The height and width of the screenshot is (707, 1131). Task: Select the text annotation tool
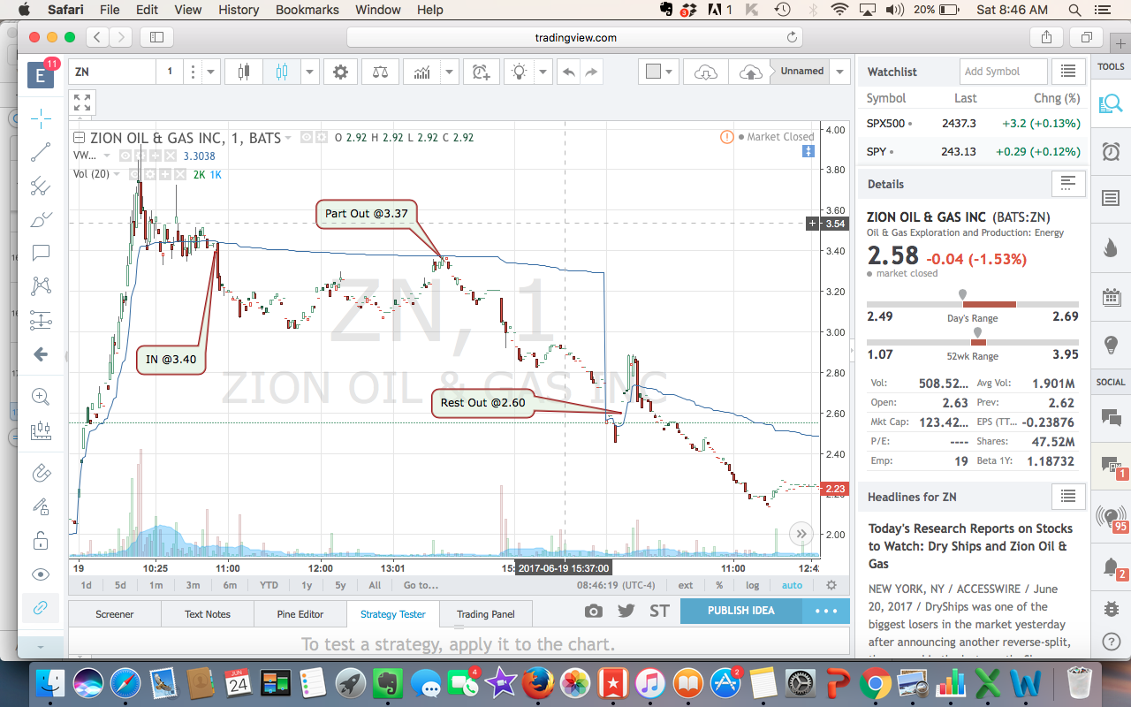click(41, 254)
